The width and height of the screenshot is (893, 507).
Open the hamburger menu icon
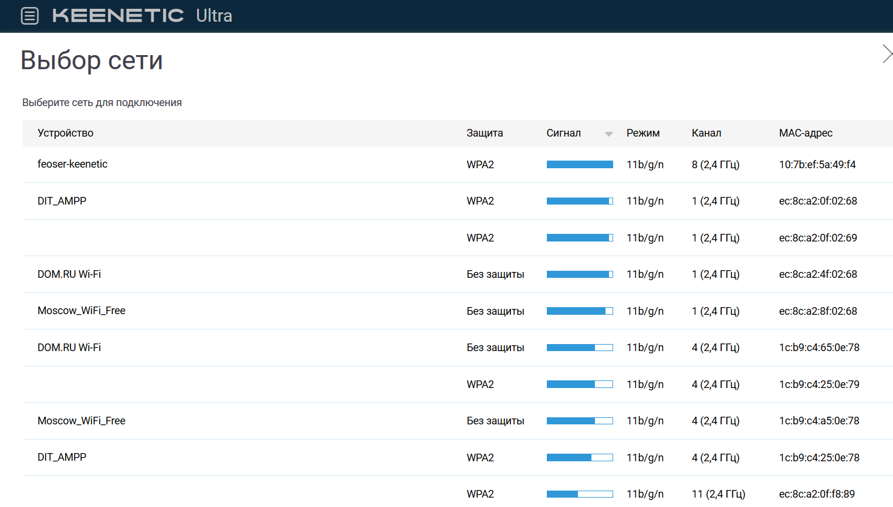[30, 16]
